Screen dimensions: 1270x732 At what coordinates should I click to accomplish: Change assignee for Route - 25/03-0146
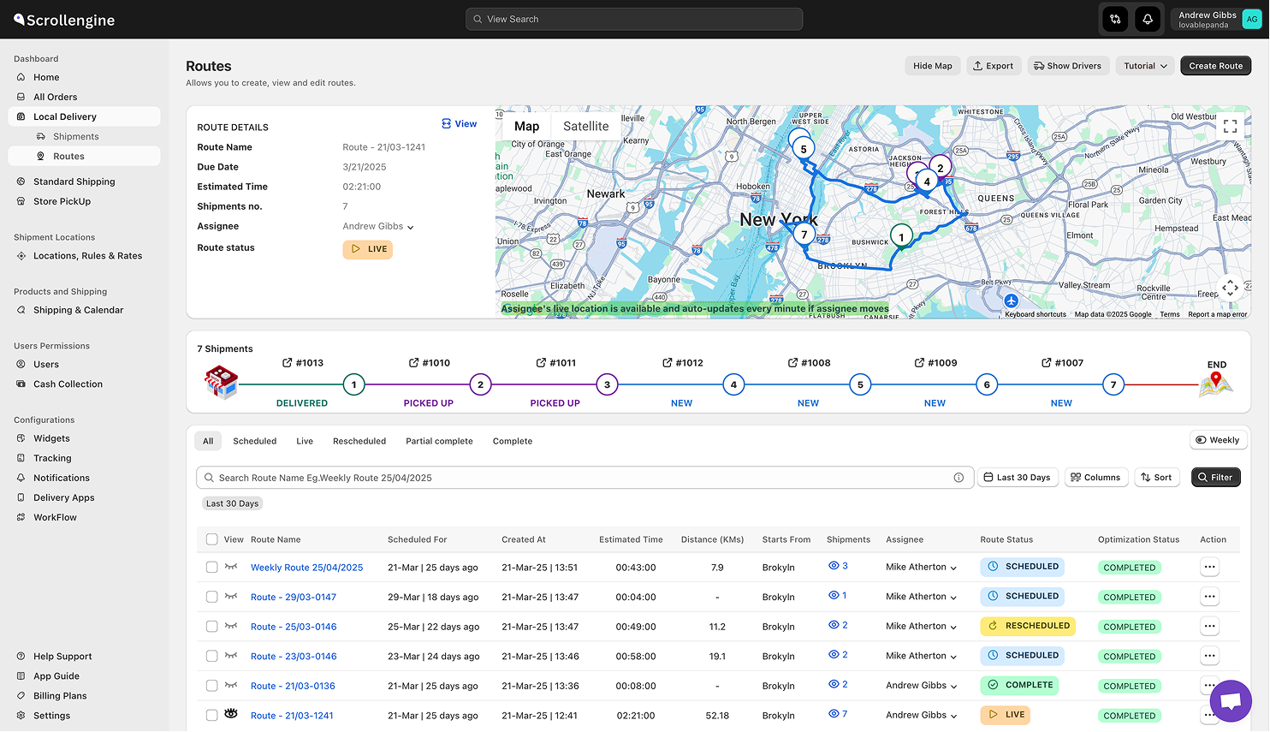click(x=922, y=627)
